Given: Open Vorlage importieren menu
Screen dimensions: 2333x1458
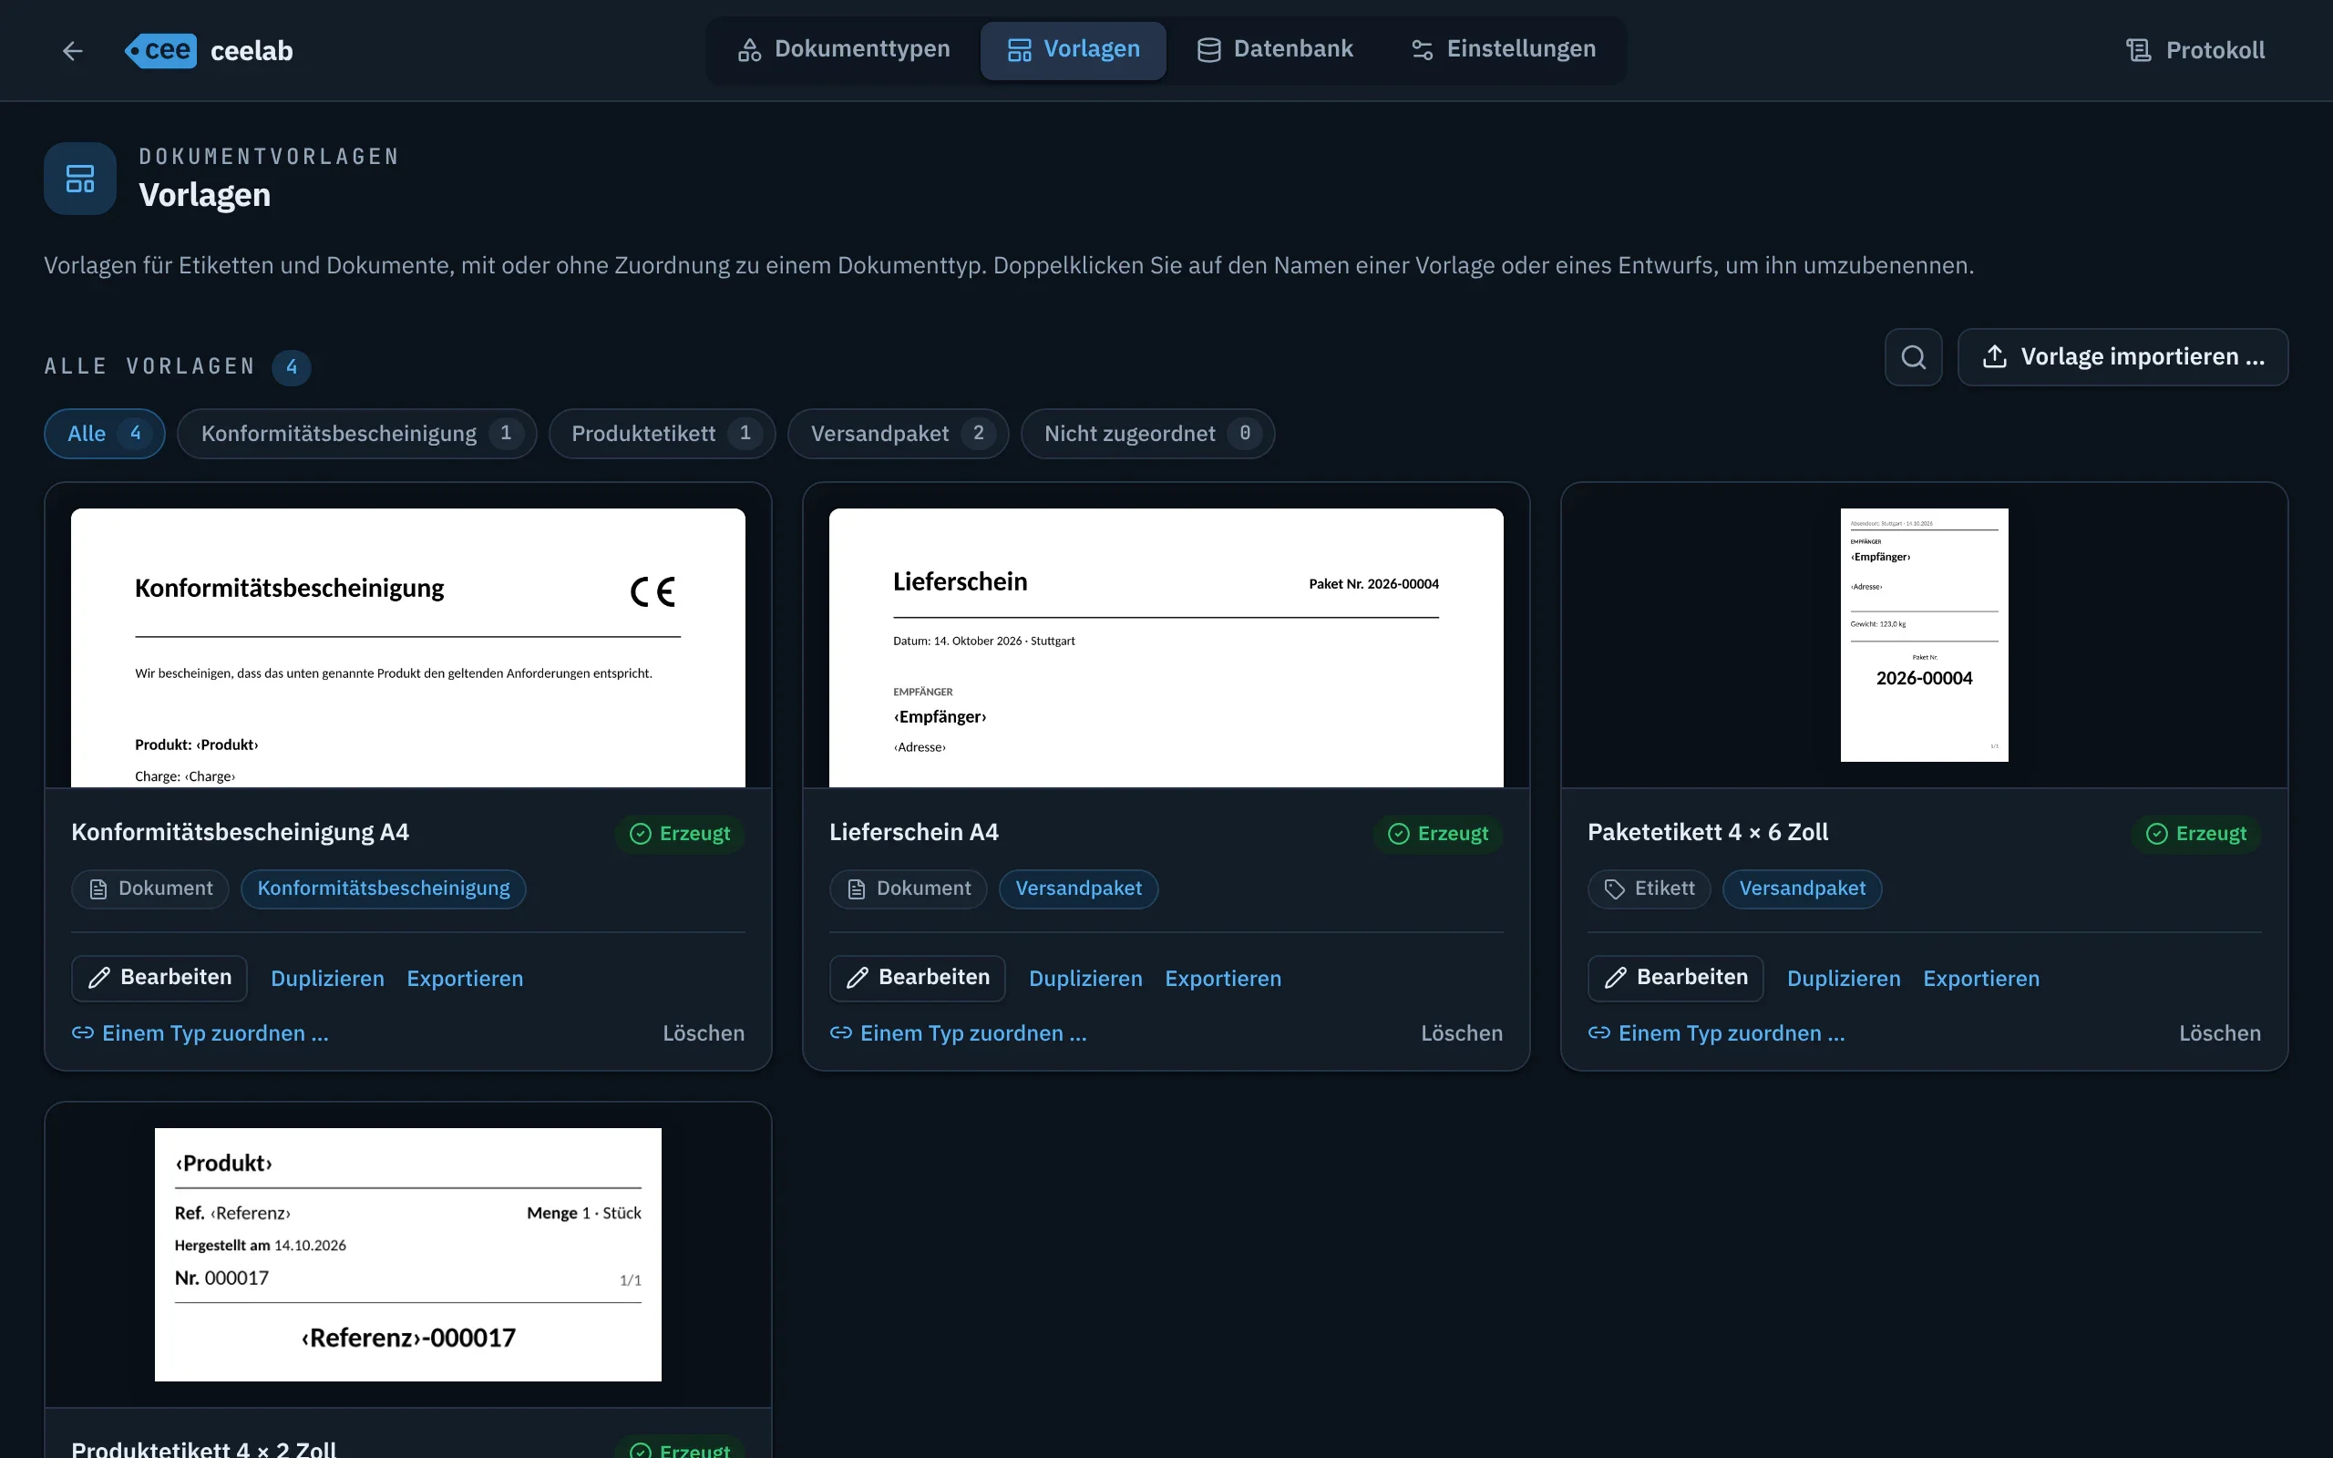Looking at the screenshot, I should pyautogui.click(x=2122, y=358).
